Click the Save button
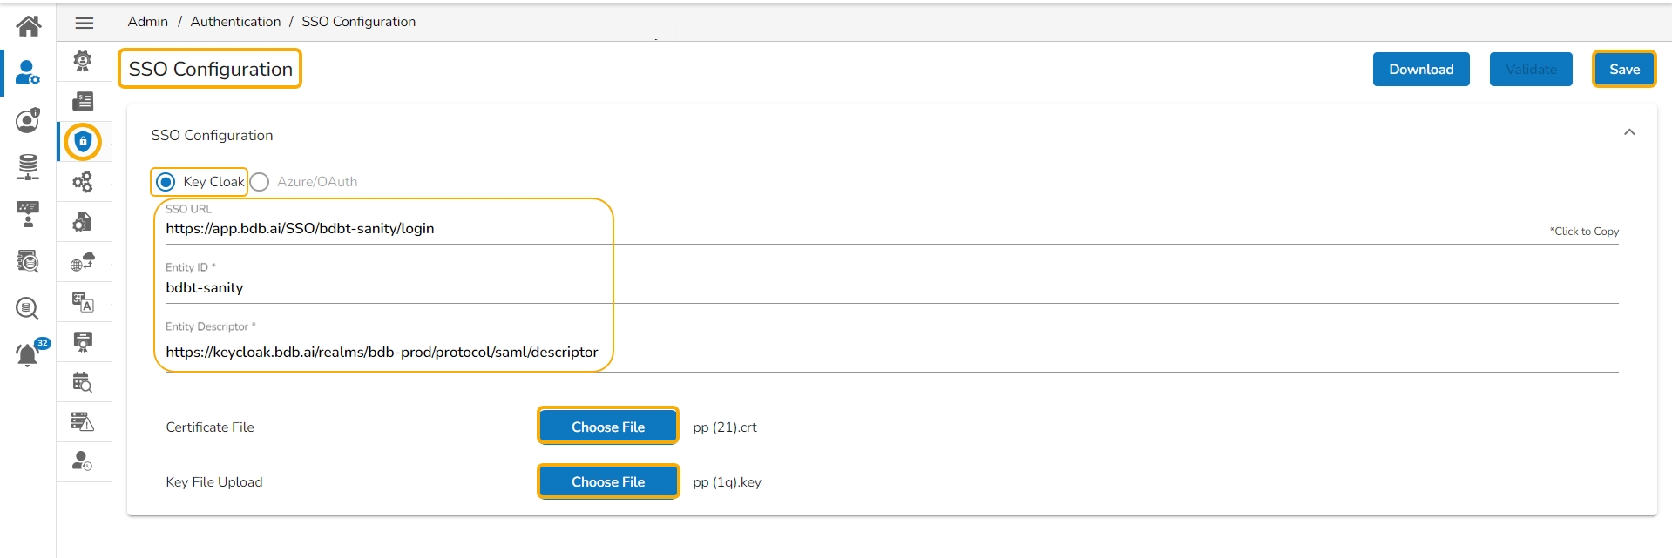The width and height of the screenshot is (1672, 558). [1624, 70]
